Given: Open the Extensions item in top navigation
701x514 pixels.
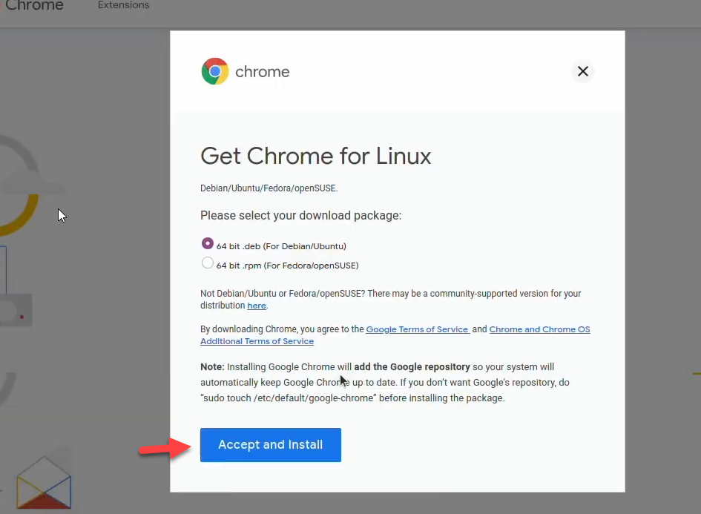Looking at the screenshot, I should (123, 5).
